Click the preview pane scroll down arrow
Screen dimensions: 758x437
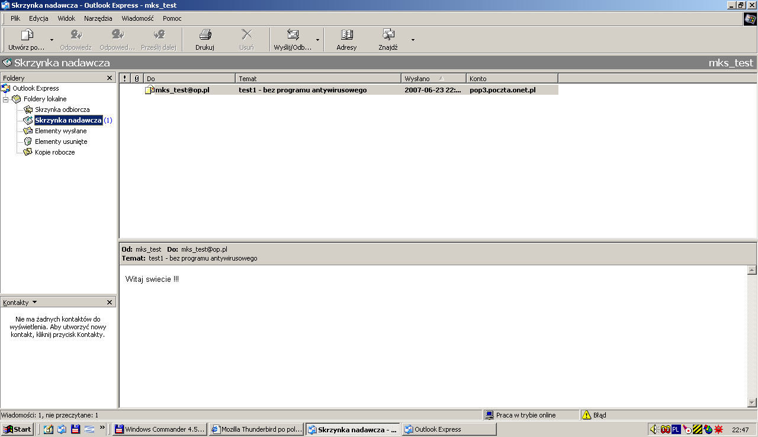pyautogui.click(x=752, y=403)
